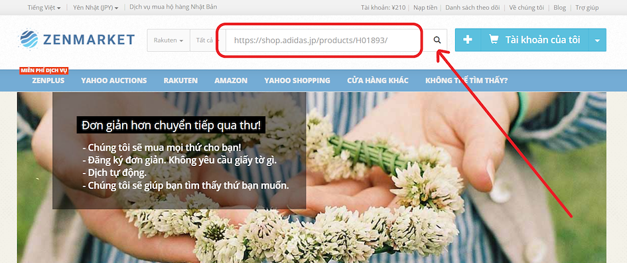Click the URL search input field
The height and width of the screenshot is (263, 627).
(x=326, y=41)
